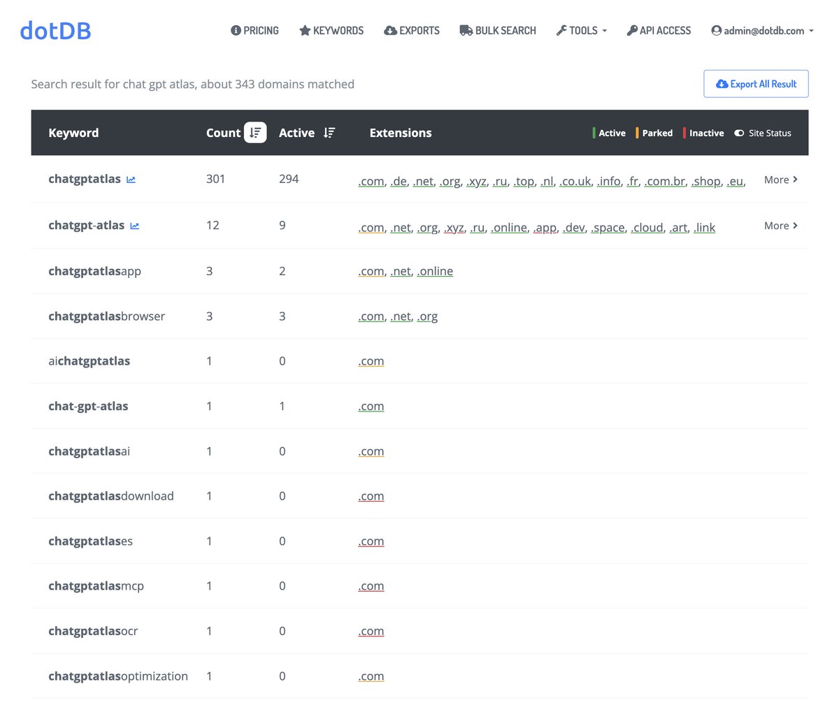Toggle the Site Status eye icon
839x707 pixels.
739,133
